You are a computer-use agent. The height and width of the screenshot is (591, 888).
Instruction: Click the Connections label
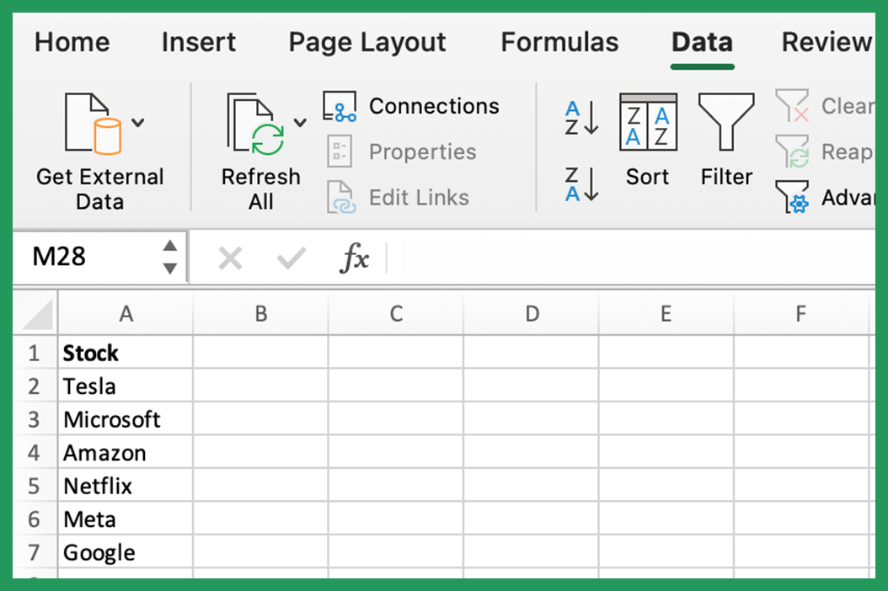point(434,106)
